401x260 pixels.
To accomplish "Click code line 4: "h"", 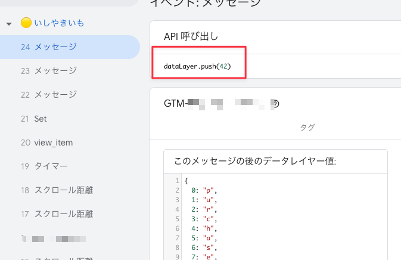I will pos(204,228).
